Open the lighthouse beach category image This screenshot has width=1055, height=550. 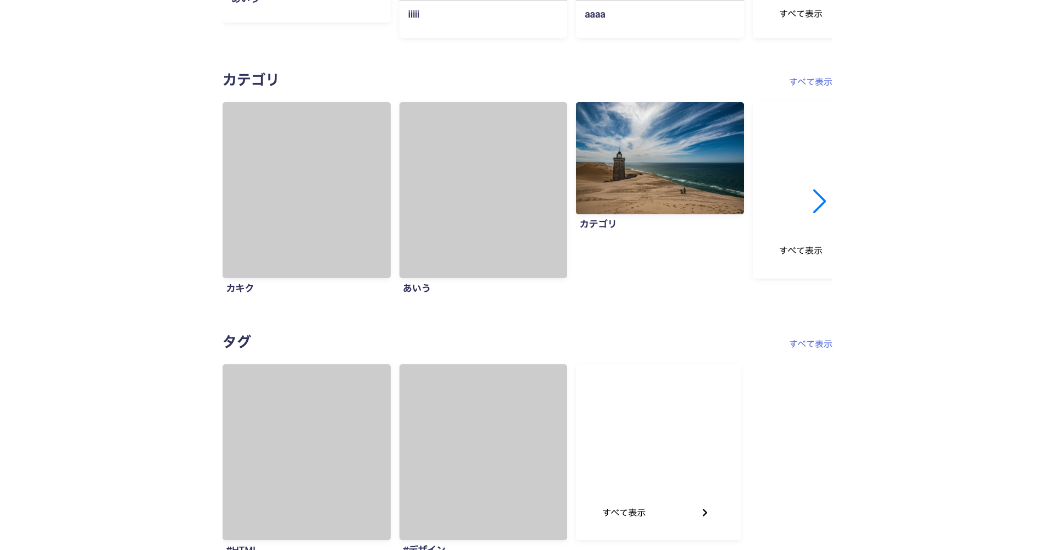[660, 158]
